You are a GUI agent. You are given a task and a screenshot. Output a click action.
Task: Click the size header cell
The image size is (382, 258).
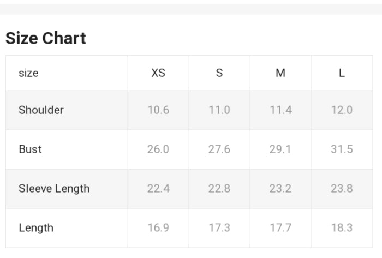pyautogui.click(x=28, y=73)
